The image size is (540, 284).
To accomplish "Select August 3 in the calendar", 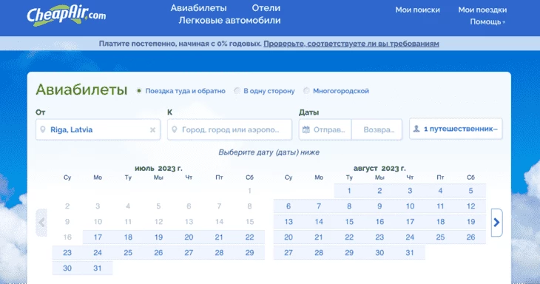I will (x=410, y=191).
